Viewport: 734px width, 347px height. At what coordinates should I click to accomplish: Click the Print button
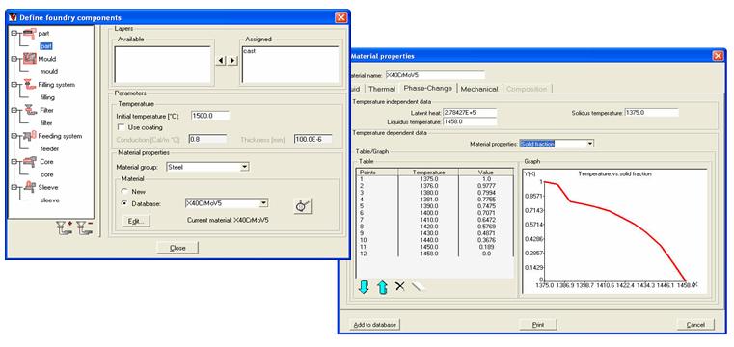click(538, 325)
